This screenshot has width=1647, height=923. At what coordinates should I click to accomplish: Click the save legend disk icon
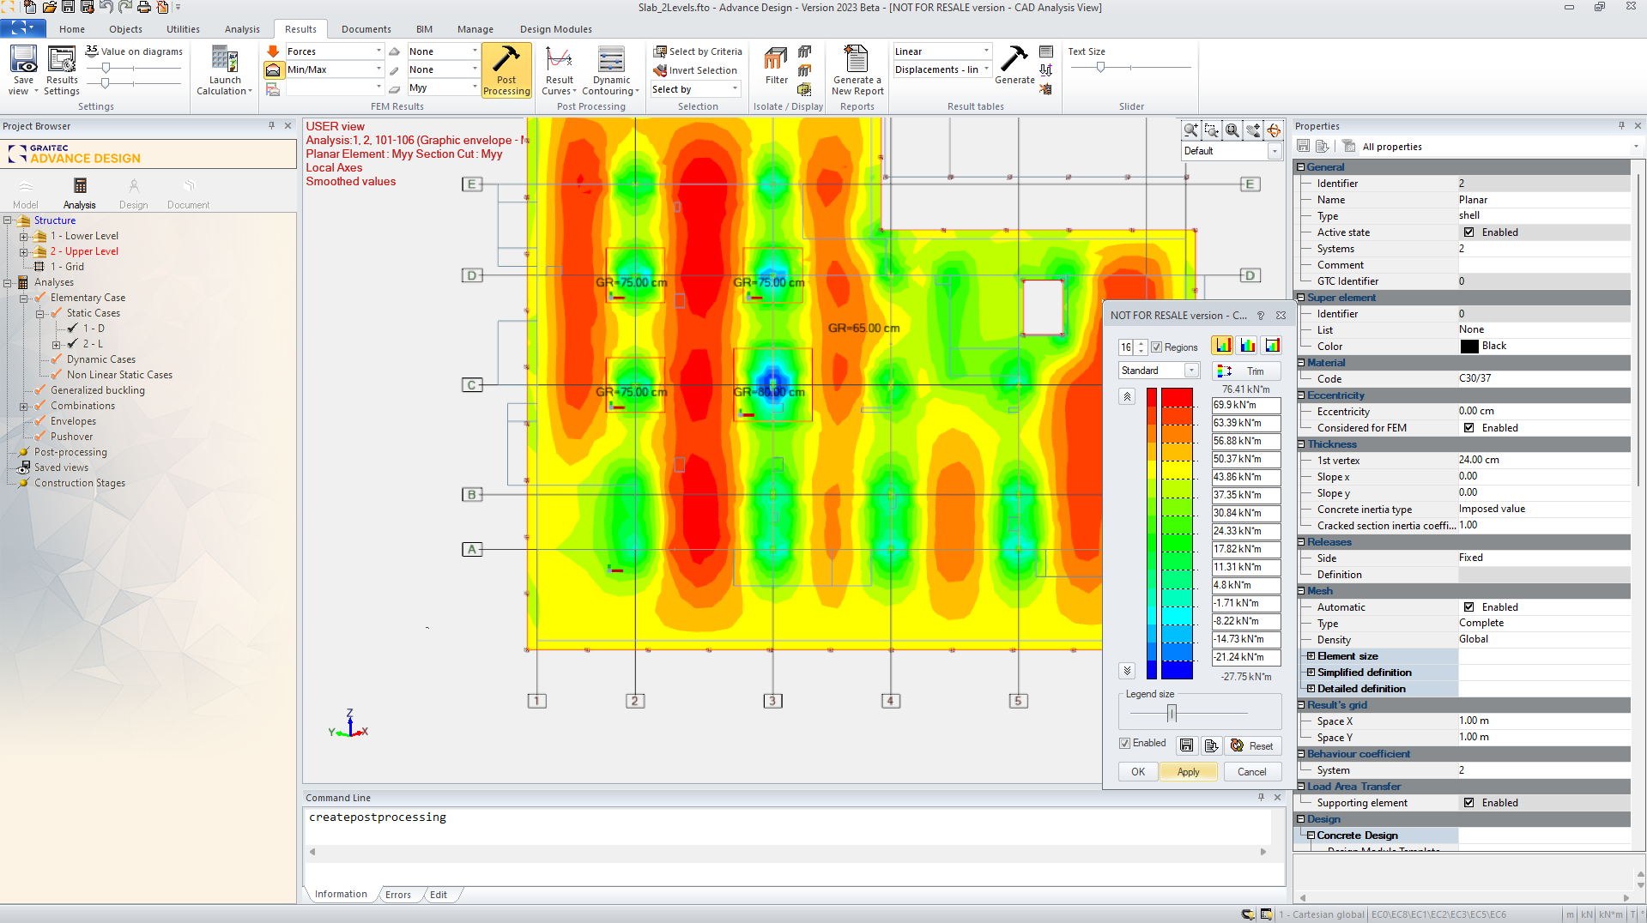(1186, 745)
